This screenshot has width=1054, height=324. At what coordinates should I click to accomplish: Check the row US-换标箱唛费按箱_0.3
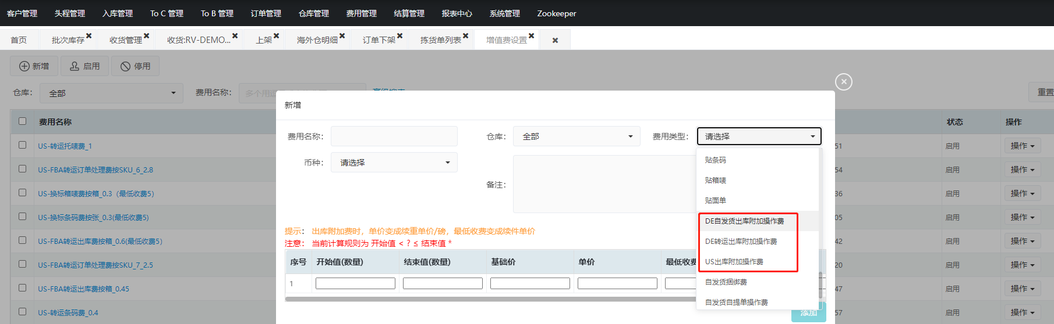click(23, 193)
